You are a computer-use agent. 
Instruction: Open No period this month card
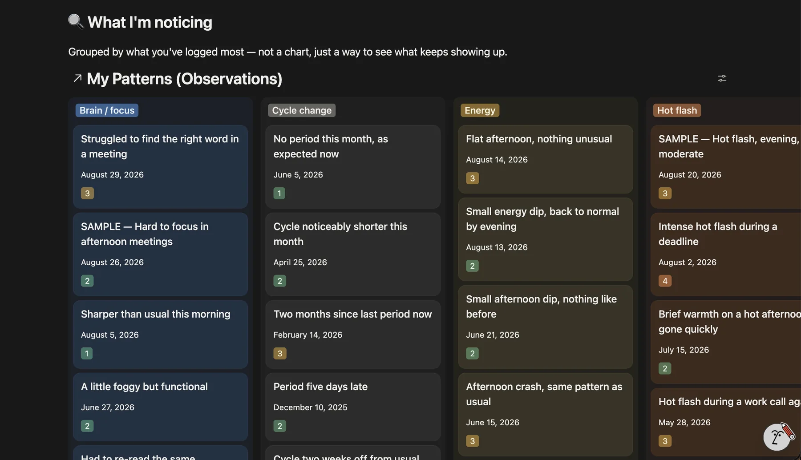coord(353,167)
